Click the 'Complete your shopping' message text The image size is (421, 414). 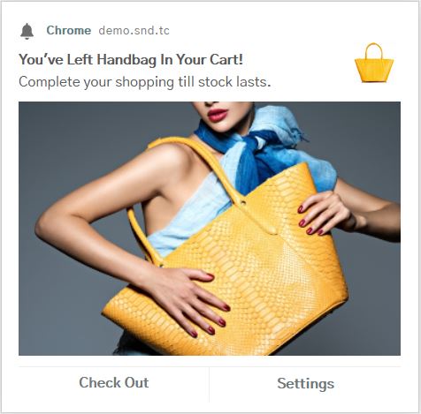[145, 82]
